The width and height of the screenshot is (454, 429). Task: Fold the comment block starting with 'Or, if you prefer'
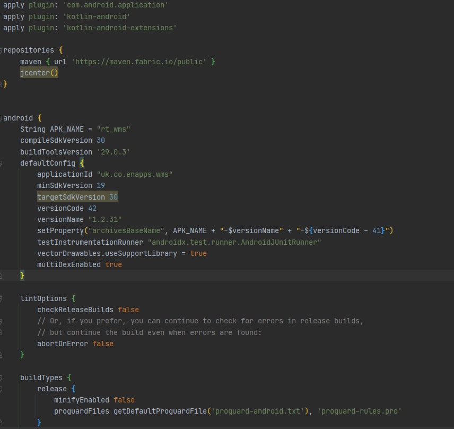pos(1,321)
